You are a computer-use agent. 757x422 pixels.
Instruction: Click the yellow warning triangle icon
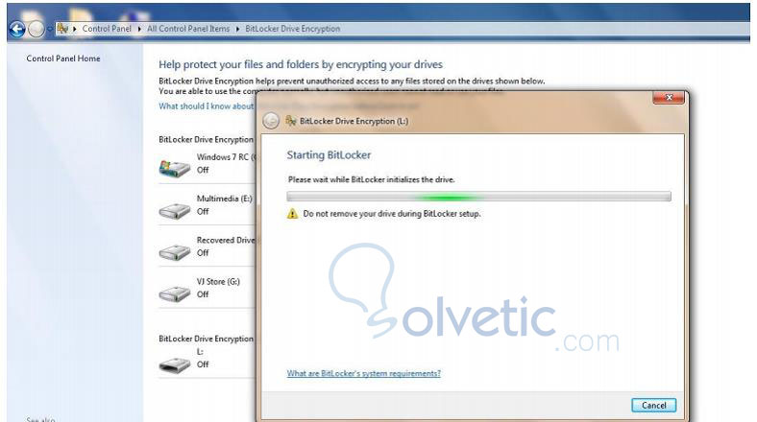(x=292, y=214)
